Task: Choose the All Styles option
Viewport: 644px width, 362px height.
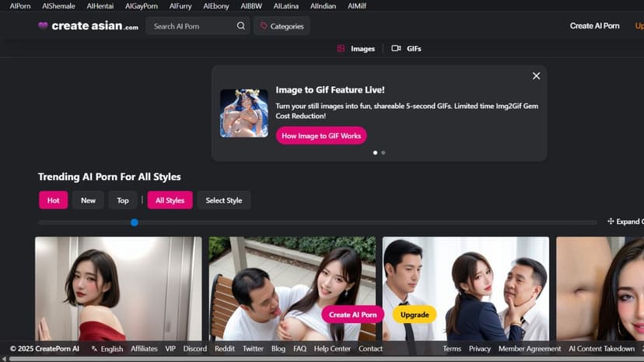Action: pyautogui.click(x=170, y=200)
